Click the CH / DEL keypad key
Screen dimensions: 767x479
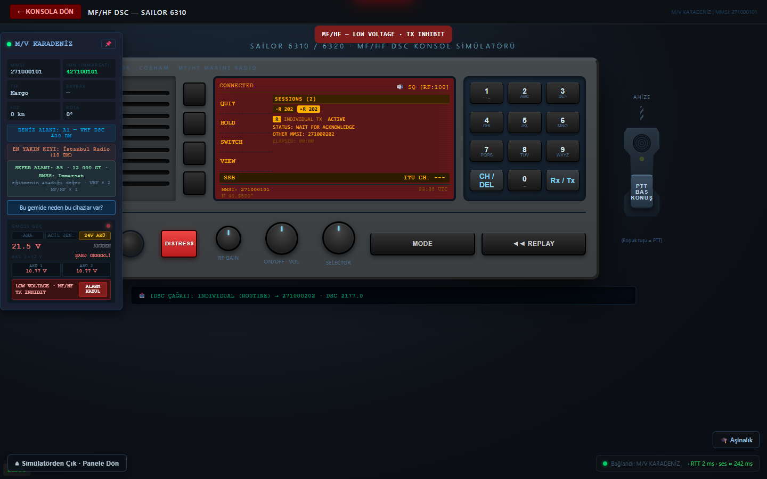tap(486, 180)
